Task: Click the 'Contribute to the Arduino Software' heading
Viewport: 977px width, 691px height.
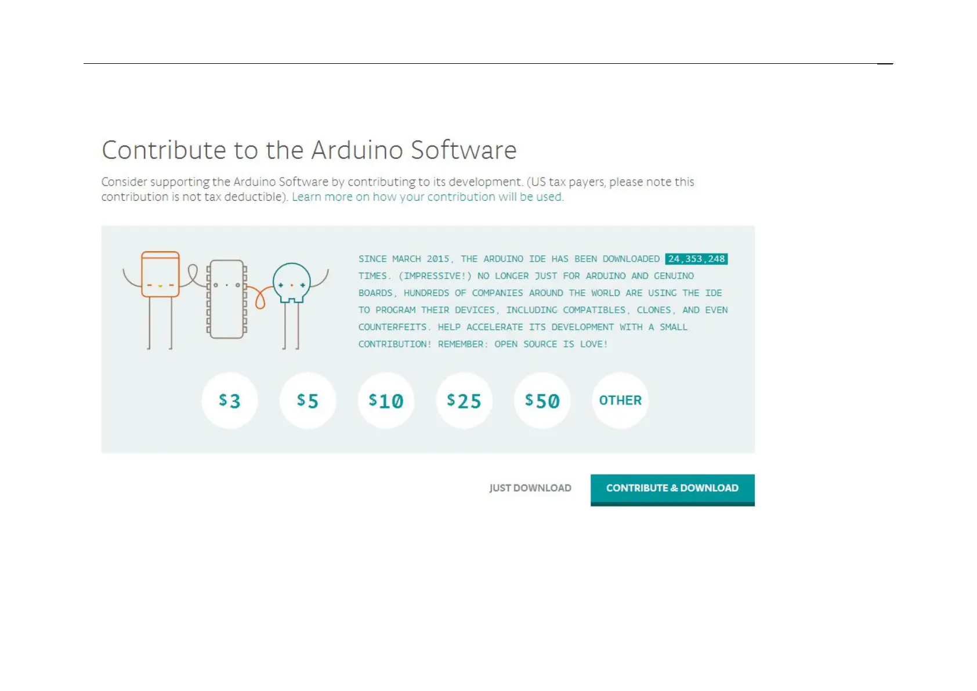Action: click(309, 150)
